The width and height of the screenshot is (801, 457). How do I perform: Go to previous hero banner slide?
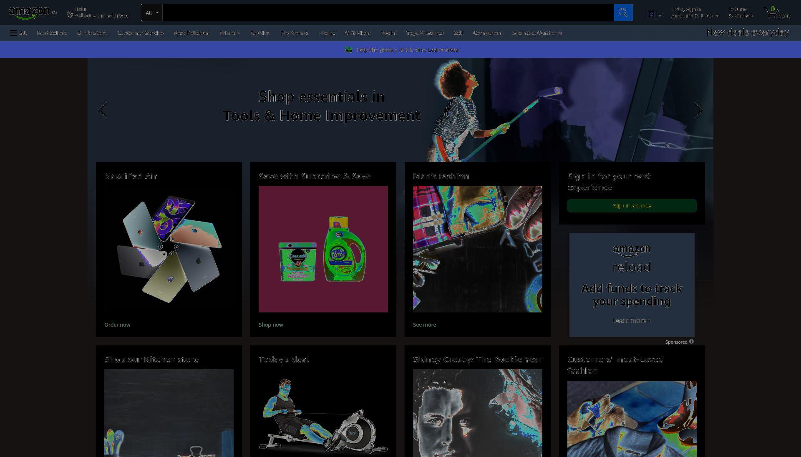point(103,110)
